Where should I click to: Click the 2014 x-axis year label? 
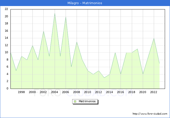109,92
